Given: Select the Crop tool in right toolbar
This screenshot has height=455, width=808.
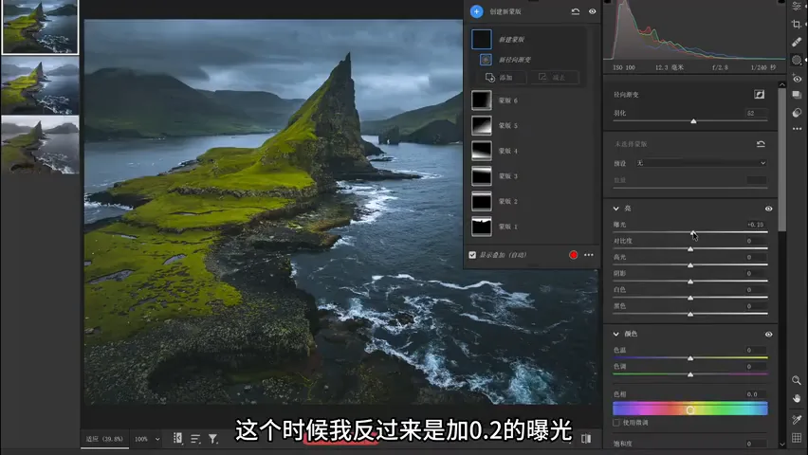Looking at the screenshot, I should 797,25.
